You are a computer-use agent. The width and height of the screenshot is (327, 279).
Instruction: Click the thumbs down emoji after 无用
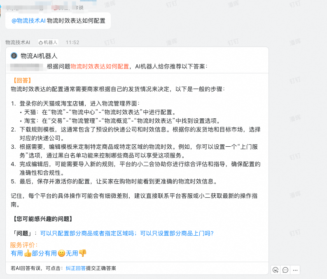coord(82,253)
